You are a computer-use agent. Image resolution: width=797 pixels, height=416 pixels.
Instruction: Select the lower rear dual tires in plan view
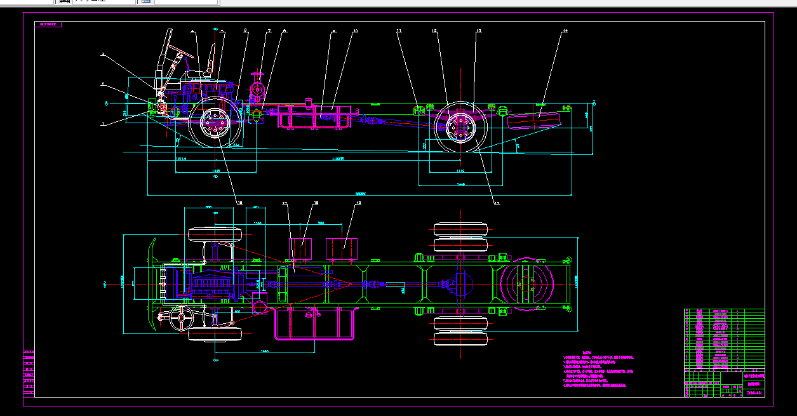point(461,332)
